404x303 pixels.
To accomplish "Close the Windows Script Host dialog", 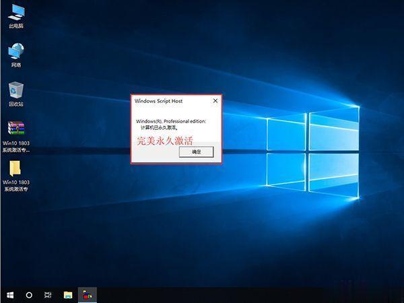I will click(x=215, y=101).
